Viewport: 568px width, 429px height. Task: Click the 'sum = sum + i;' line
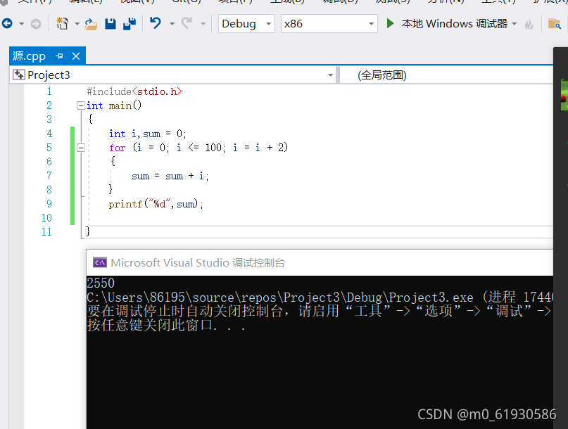pos(170,177)
